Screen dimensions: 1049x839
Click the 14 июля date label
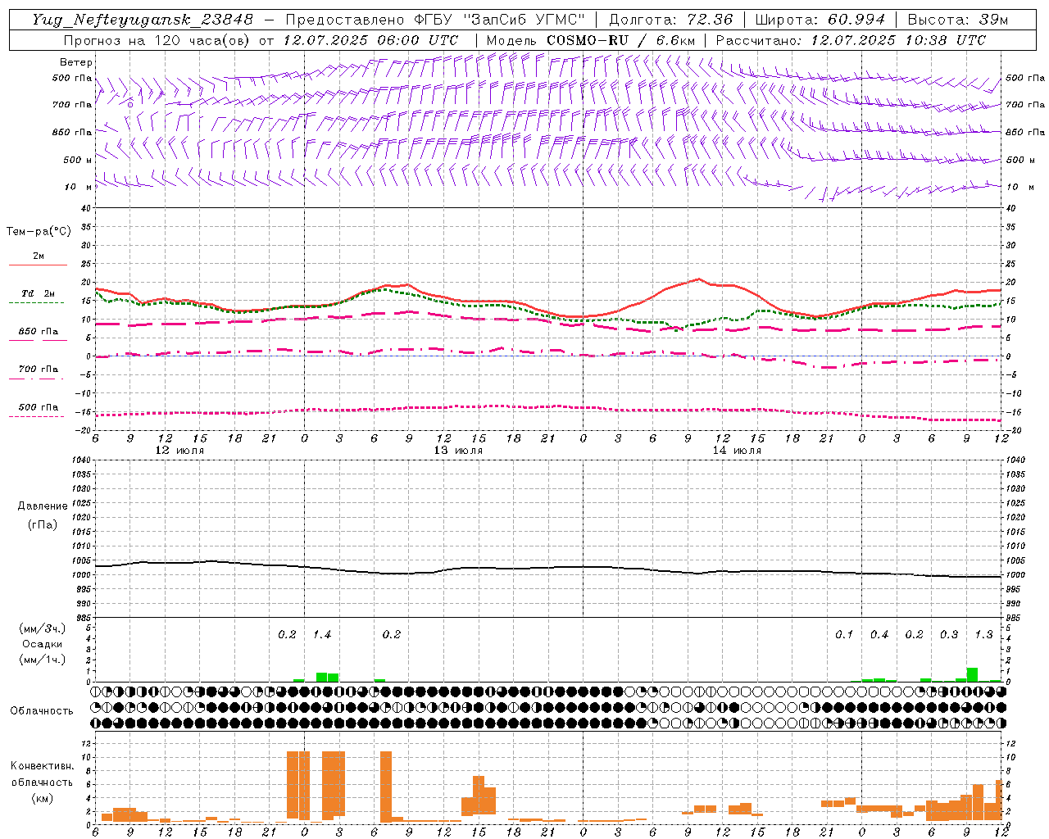(x=737, y=451)
